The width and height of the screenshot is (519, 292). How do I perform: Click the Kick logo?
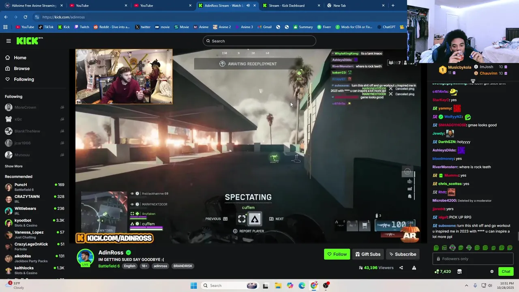pyautogui.click(x=29, y=41)
